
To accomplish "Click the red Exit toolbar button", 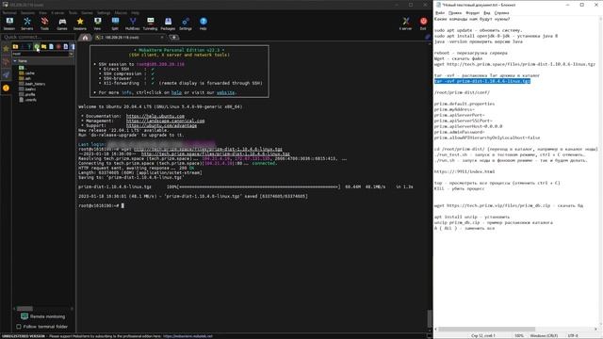I will pos(423,24).
